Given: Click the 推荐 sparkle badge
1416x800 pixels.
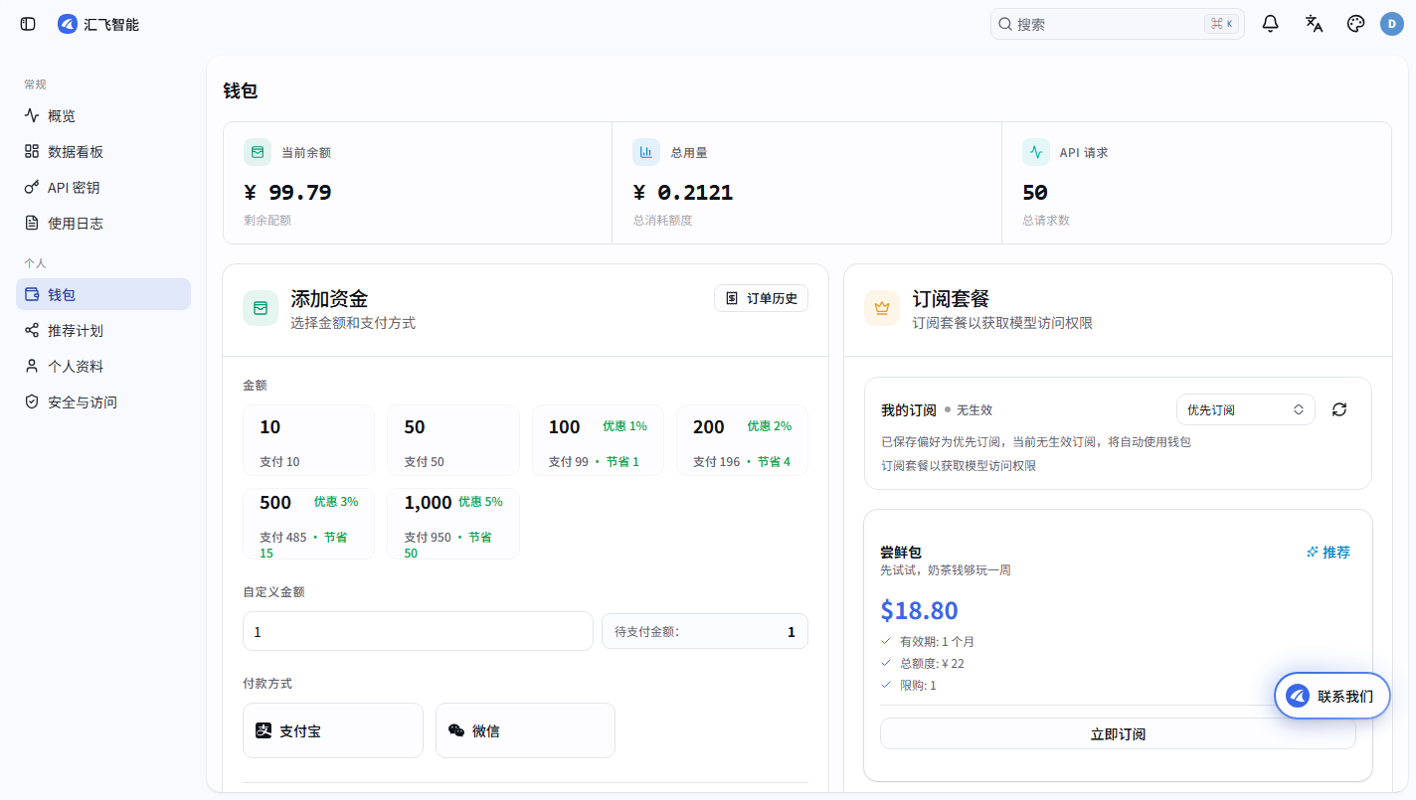Looking at the screenshot, I should point(1328,552).
